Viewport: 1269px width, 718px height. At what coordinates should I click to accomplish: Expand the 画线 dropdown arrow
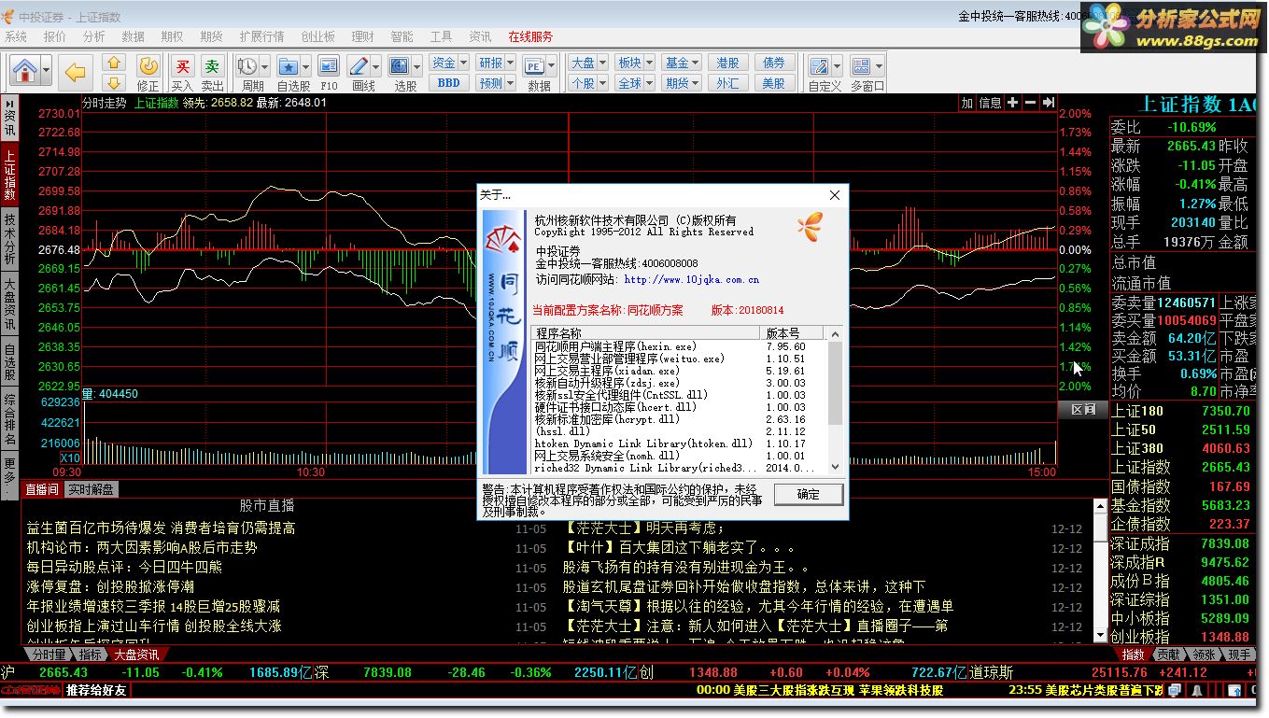tap(376, 67)
